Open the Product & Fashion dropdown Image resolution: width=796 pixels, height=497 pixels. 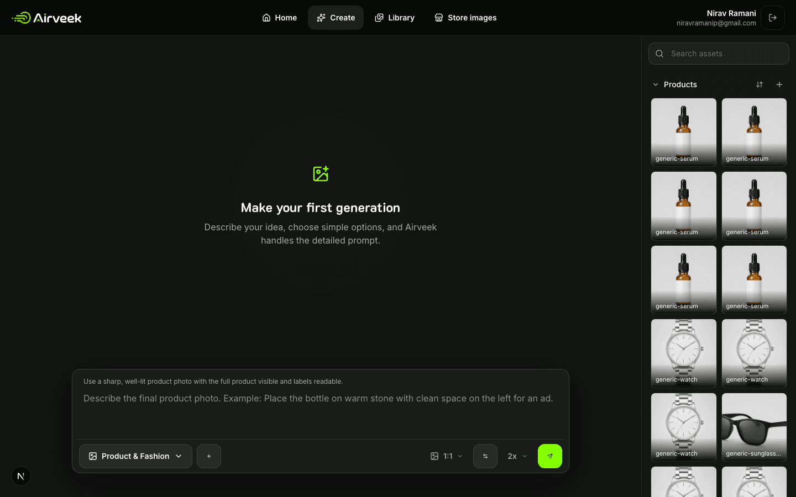point(135,456)
